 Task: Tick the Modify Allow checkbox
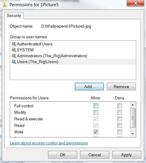point(96,112)
